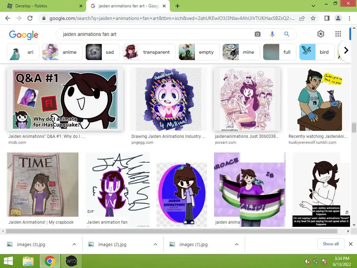Open the Q&A #1 thumbnail image
357x268 pixels.
[x=65, y=99]
